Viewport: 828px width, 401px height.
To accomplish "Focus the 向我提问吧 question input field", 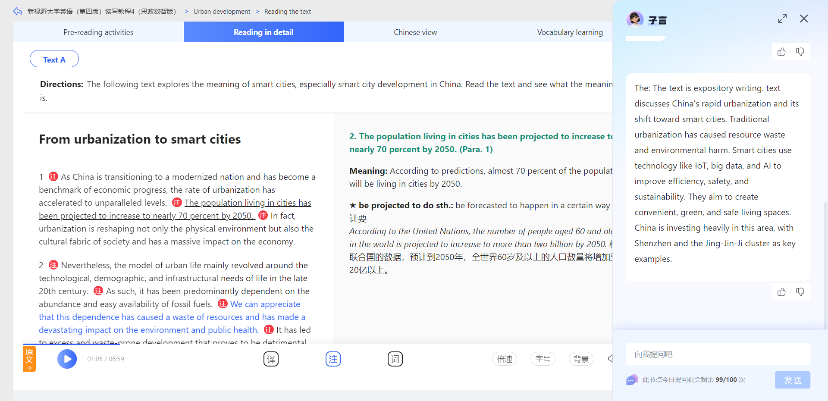I will pos(718,354).
